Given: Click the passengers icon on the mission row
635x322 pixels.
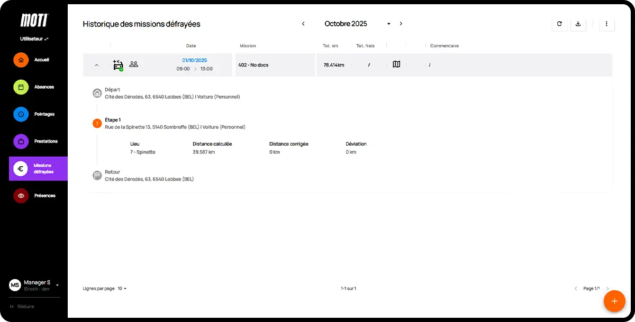Looking at the screenshot, I should (x=133, y=64).
